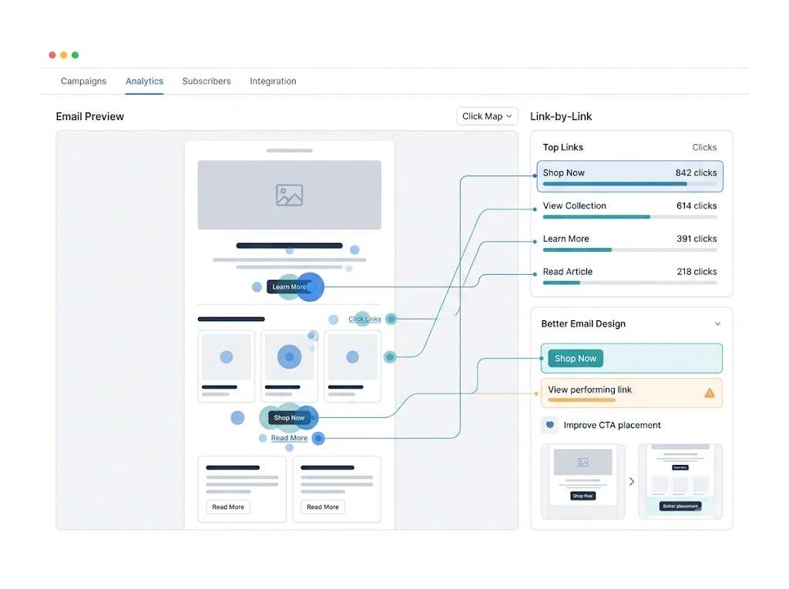The width and height of the screenshot is (789, 589).
Task: Click the Shop Now progress bar
Action: click(x=630, y=184)
